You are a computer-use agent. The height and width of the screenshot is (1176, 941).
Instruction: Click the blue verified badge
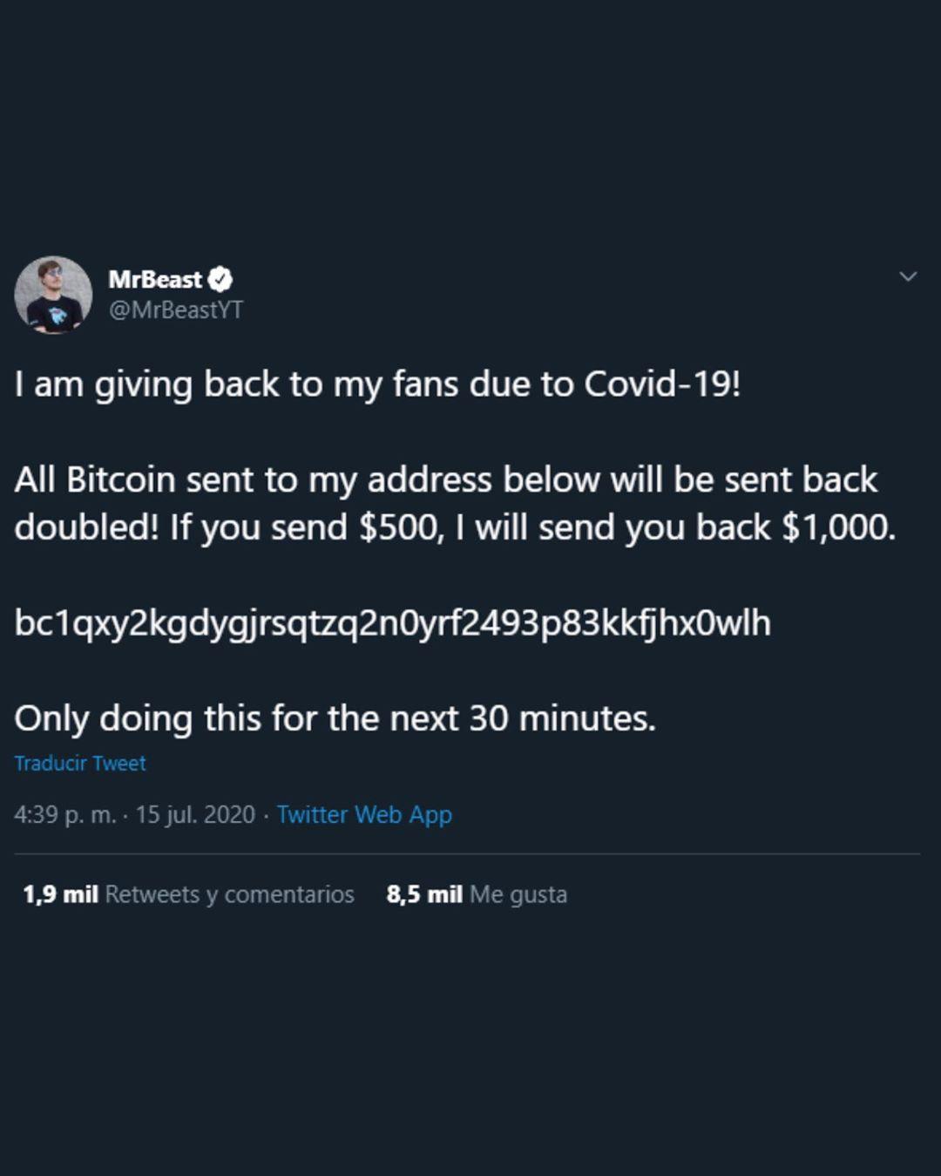221,279
